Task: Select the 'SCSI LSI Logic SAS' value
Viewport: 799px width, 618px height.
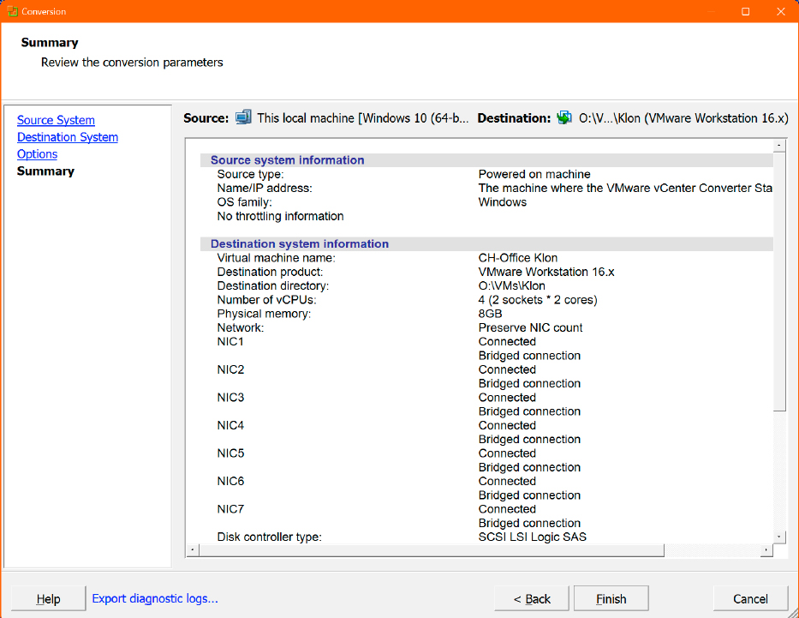Action: point(532,537)
